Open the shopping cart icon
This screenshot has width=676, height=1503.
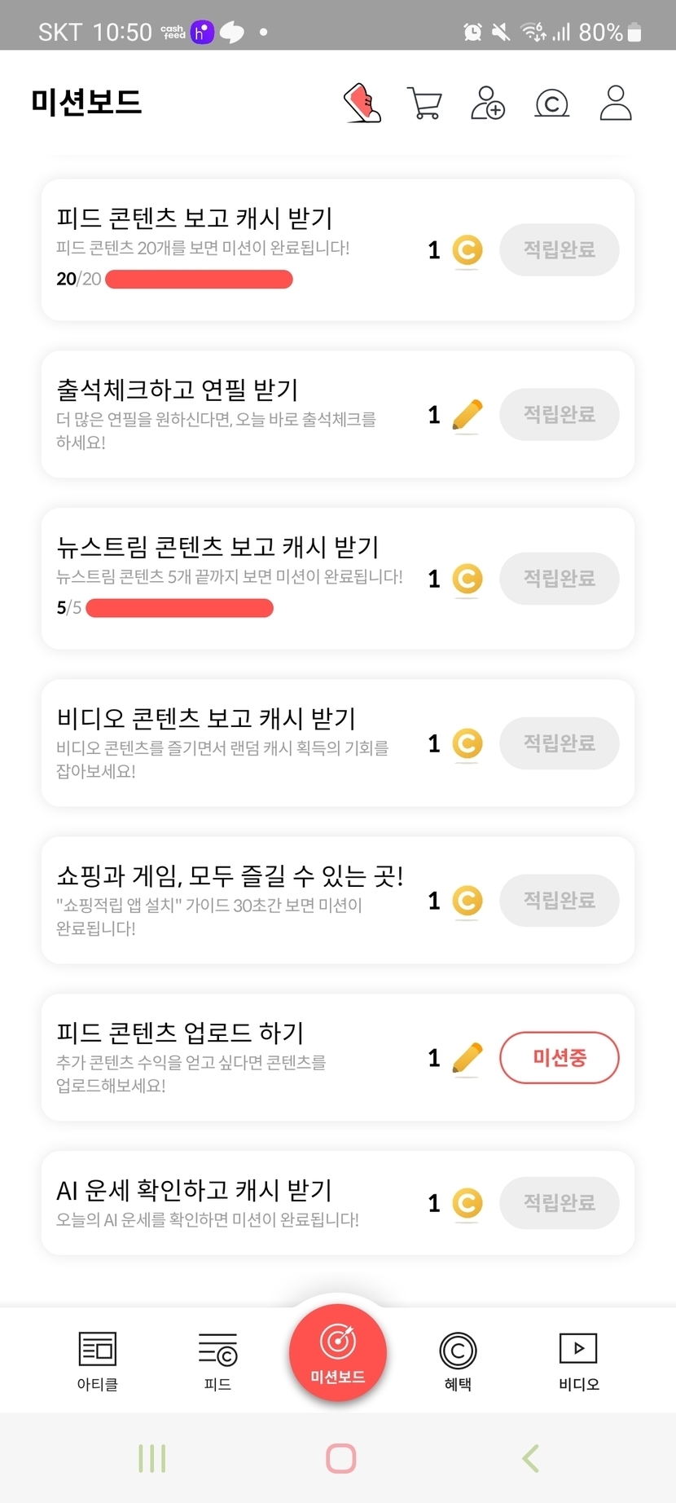pos(424,104)
